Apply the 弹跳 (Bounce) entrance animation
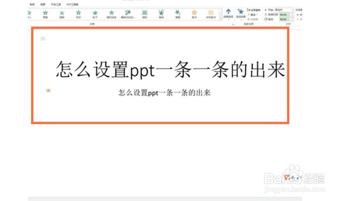 (x=178, y=14)
